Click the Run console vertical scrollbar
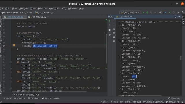The height and width of the screenshot is (104, 185). point(180,58)
